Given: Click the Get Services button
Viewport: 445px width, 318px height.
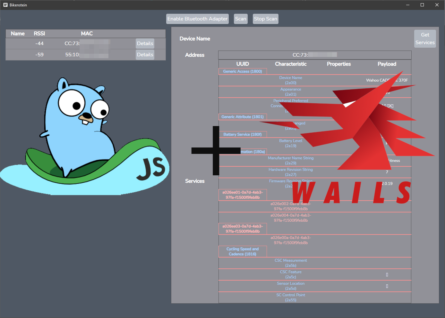Looking at the screenshot, I should (425, 39).
